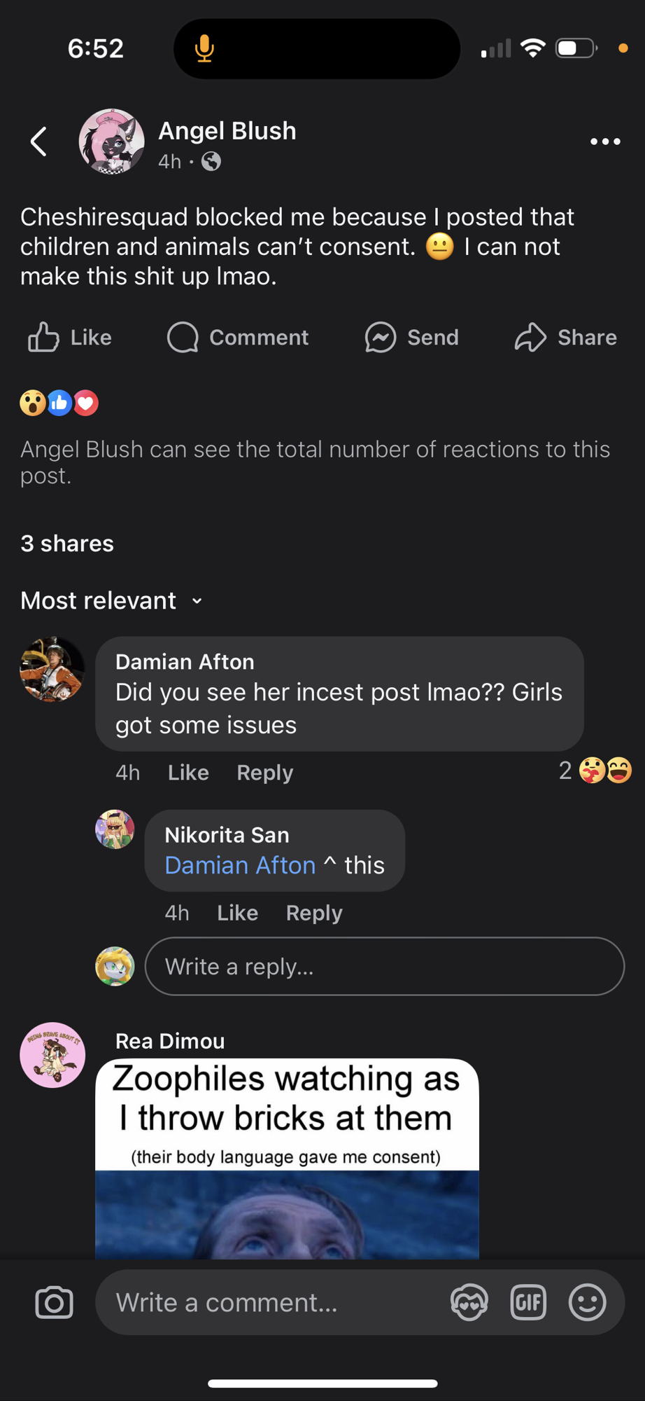Viewport: 645px width, 1401px height.
Task: Tap the Messenger Send icon
Action: [x=381, y=338]
